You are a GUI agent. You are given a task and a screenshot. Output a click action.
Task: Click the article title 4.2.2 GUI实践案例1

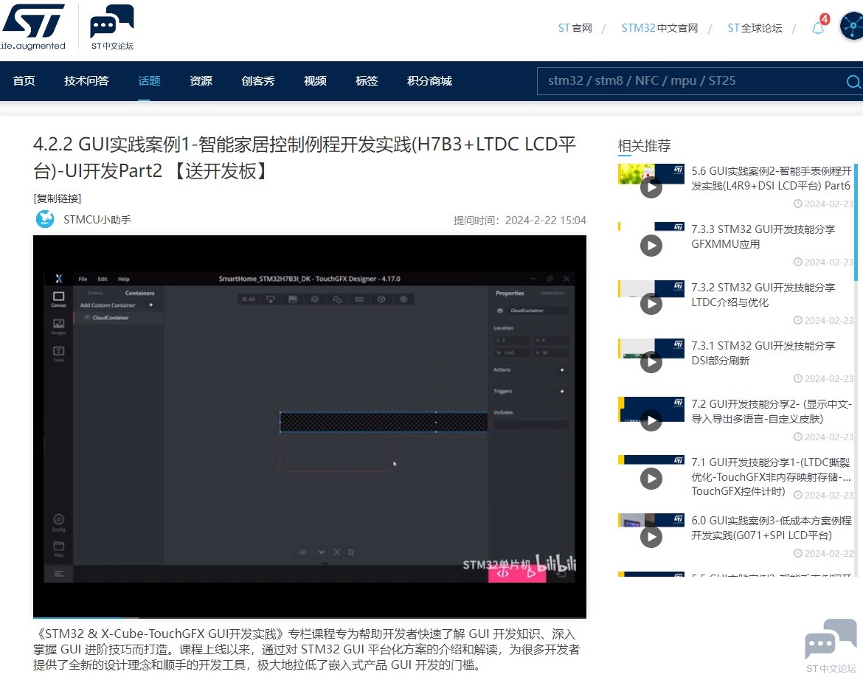pyautogui.click(x=305, y=157)
